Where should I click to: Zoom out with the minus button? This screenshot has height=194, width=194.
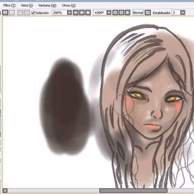pyautogui.click(x=76, y=13)
